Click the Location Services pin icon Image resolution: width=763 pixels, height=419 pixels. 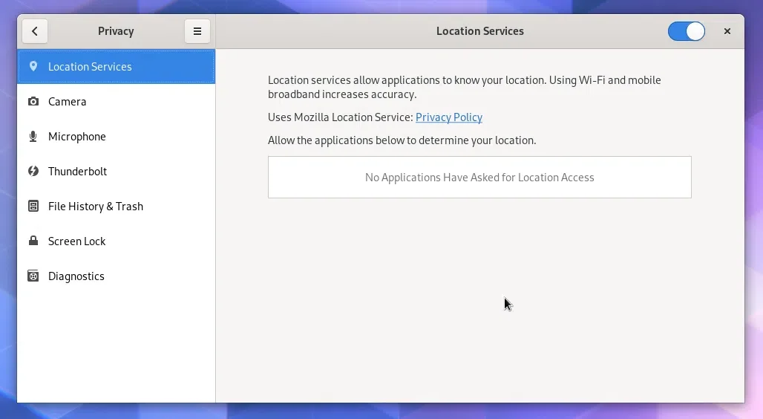tap(33, 66)
